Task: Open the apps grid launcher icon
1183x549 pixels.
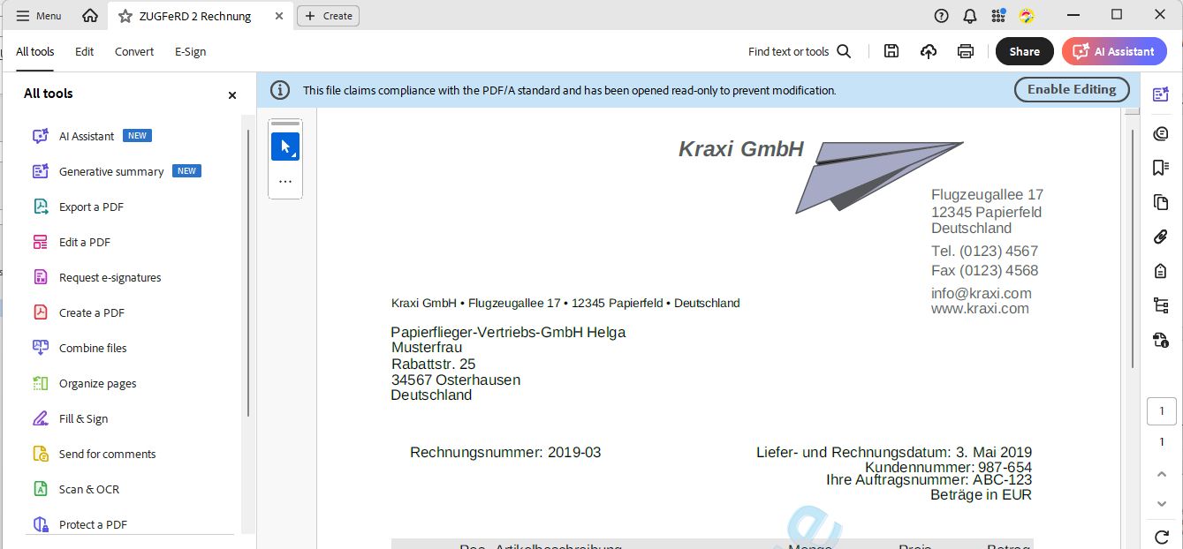Action: coord(998,16)
